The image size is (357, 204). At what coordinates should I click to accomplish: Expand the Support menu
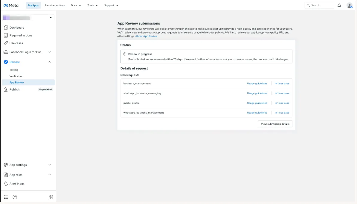[111, 5]
